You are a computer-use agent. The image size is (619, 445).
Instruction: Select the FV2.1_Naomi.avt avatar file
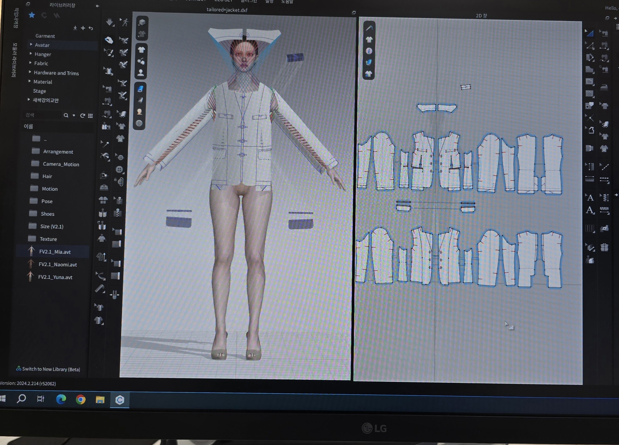tap(58, 264)
